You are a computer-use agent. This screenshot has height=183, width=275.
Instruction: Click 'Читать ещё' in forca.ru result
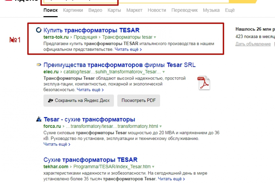click(x=57, y=144)
